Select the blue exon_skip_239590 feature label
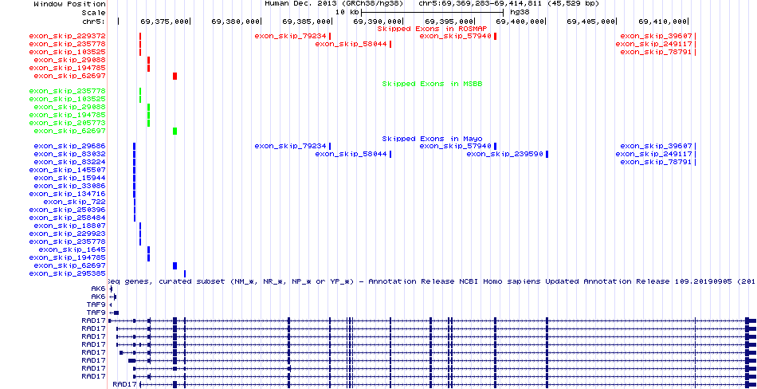This screenshot has height=389, width=757. (x=505, y=154)
